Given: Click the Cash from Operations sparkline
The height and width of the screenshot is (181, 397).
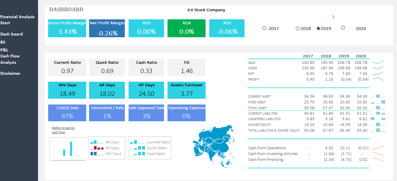Looking at the screenshot, I should tap(378, 148).
